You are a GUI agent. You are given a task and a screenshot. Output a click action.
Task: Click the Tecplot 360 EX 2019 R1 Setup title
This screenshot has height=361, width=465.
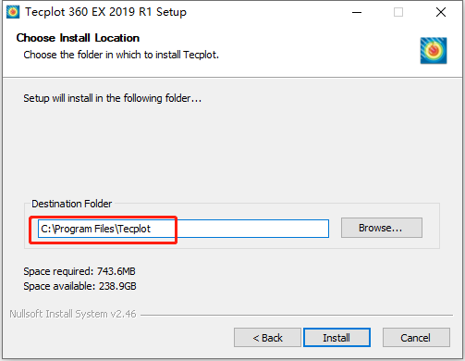pos(105,12)
